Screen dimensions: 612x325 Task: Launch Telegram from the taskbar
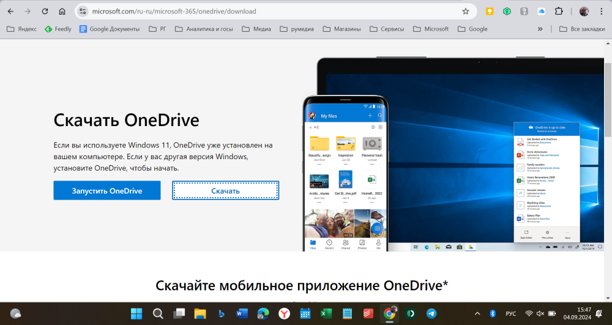431,313
